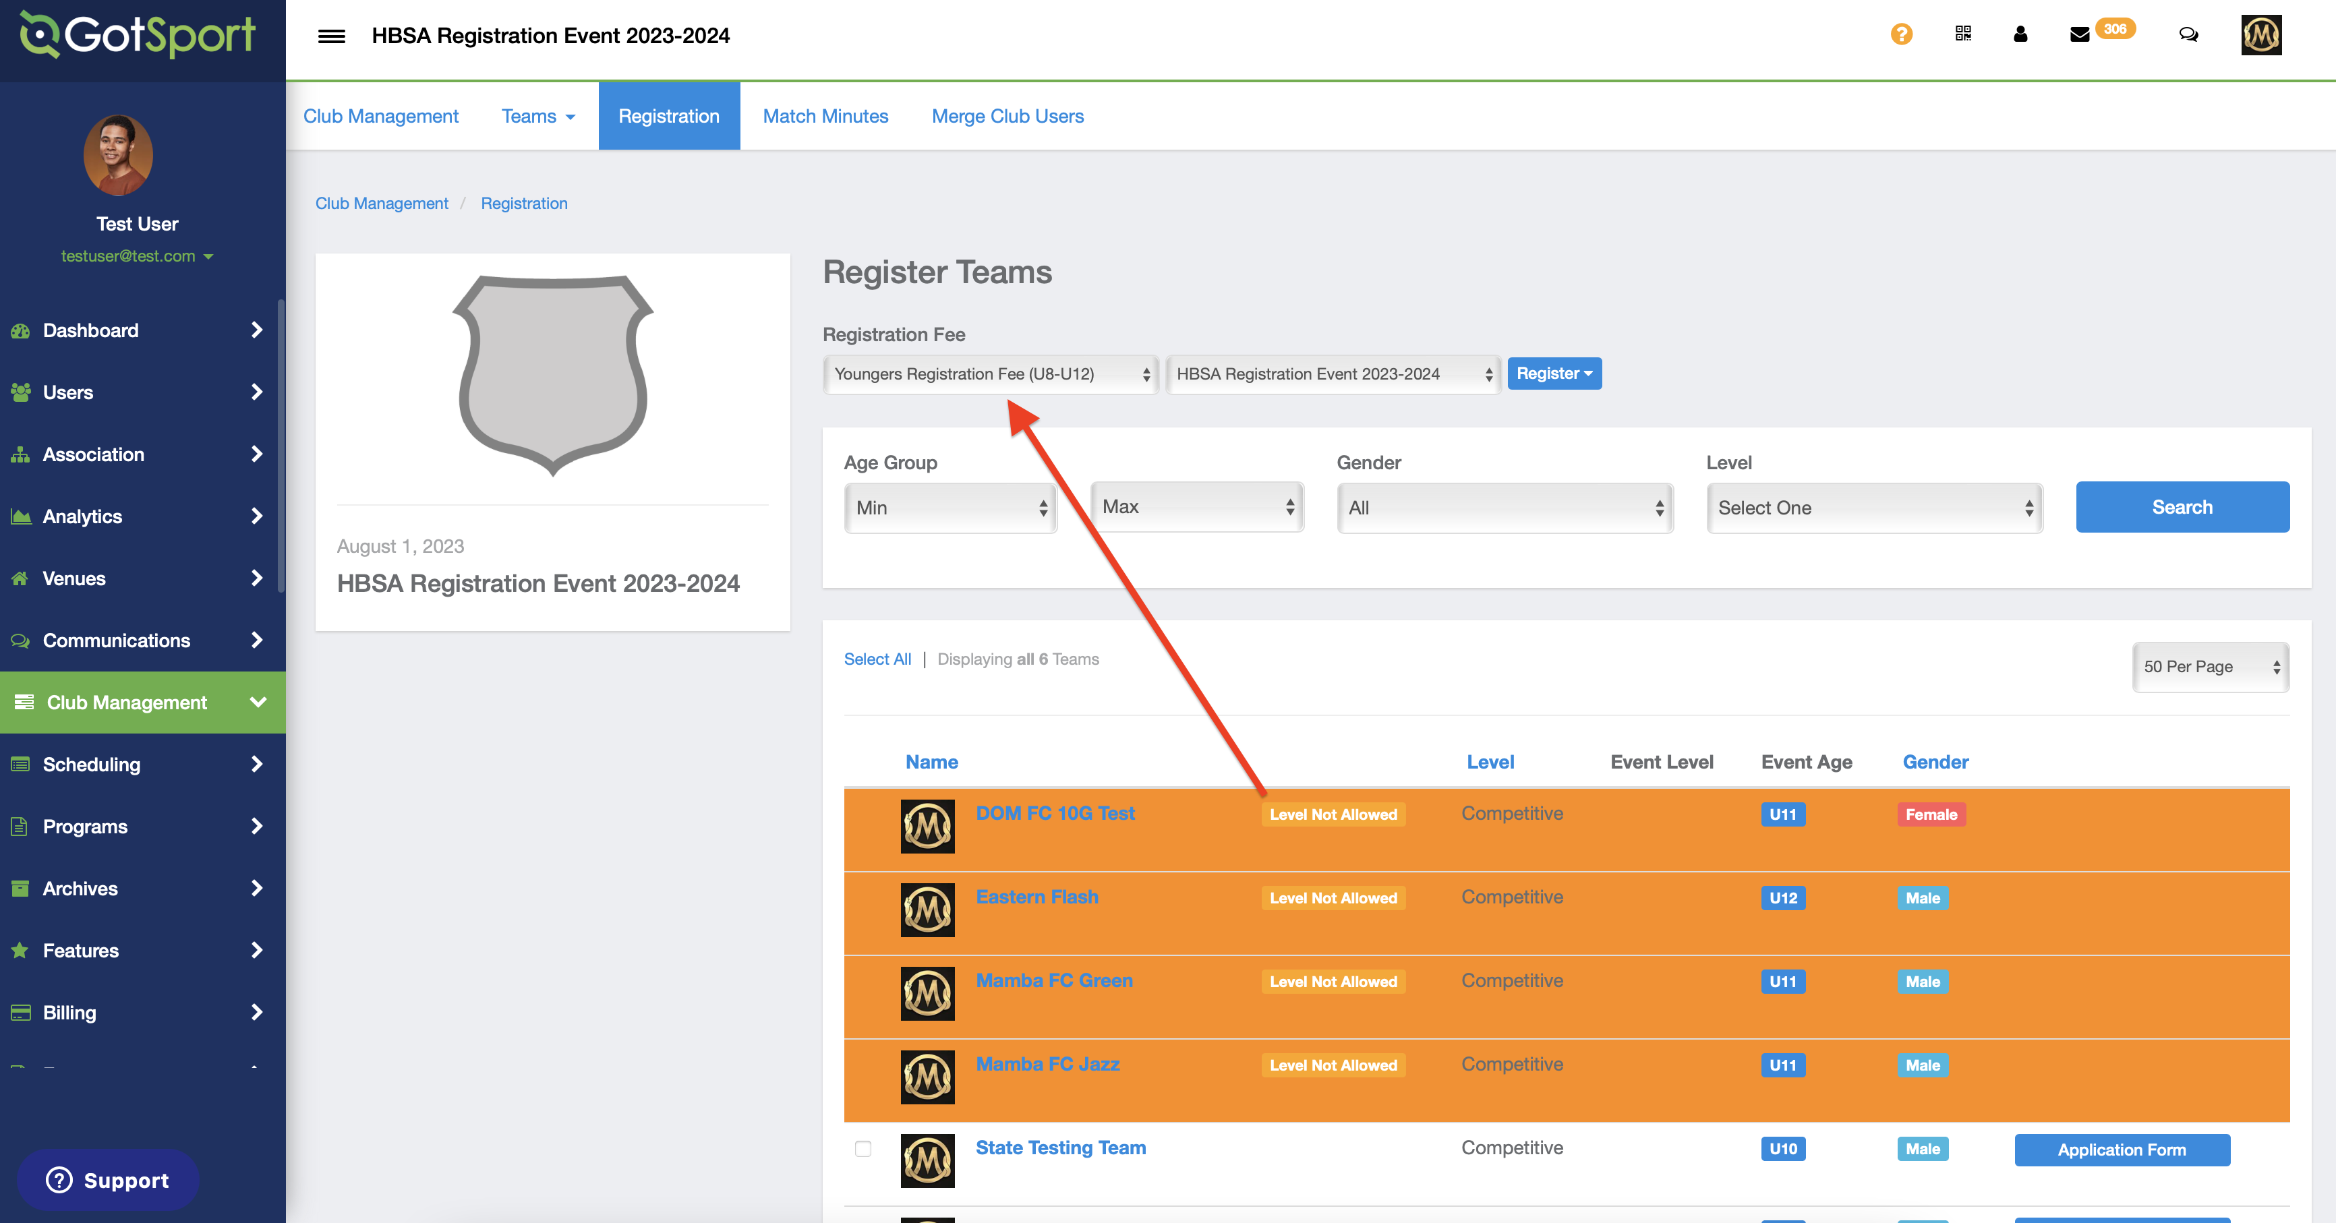The image size is (2336, 1223).
Task: Click the Club Management breadcrumb link
Action: coord(381,203)
